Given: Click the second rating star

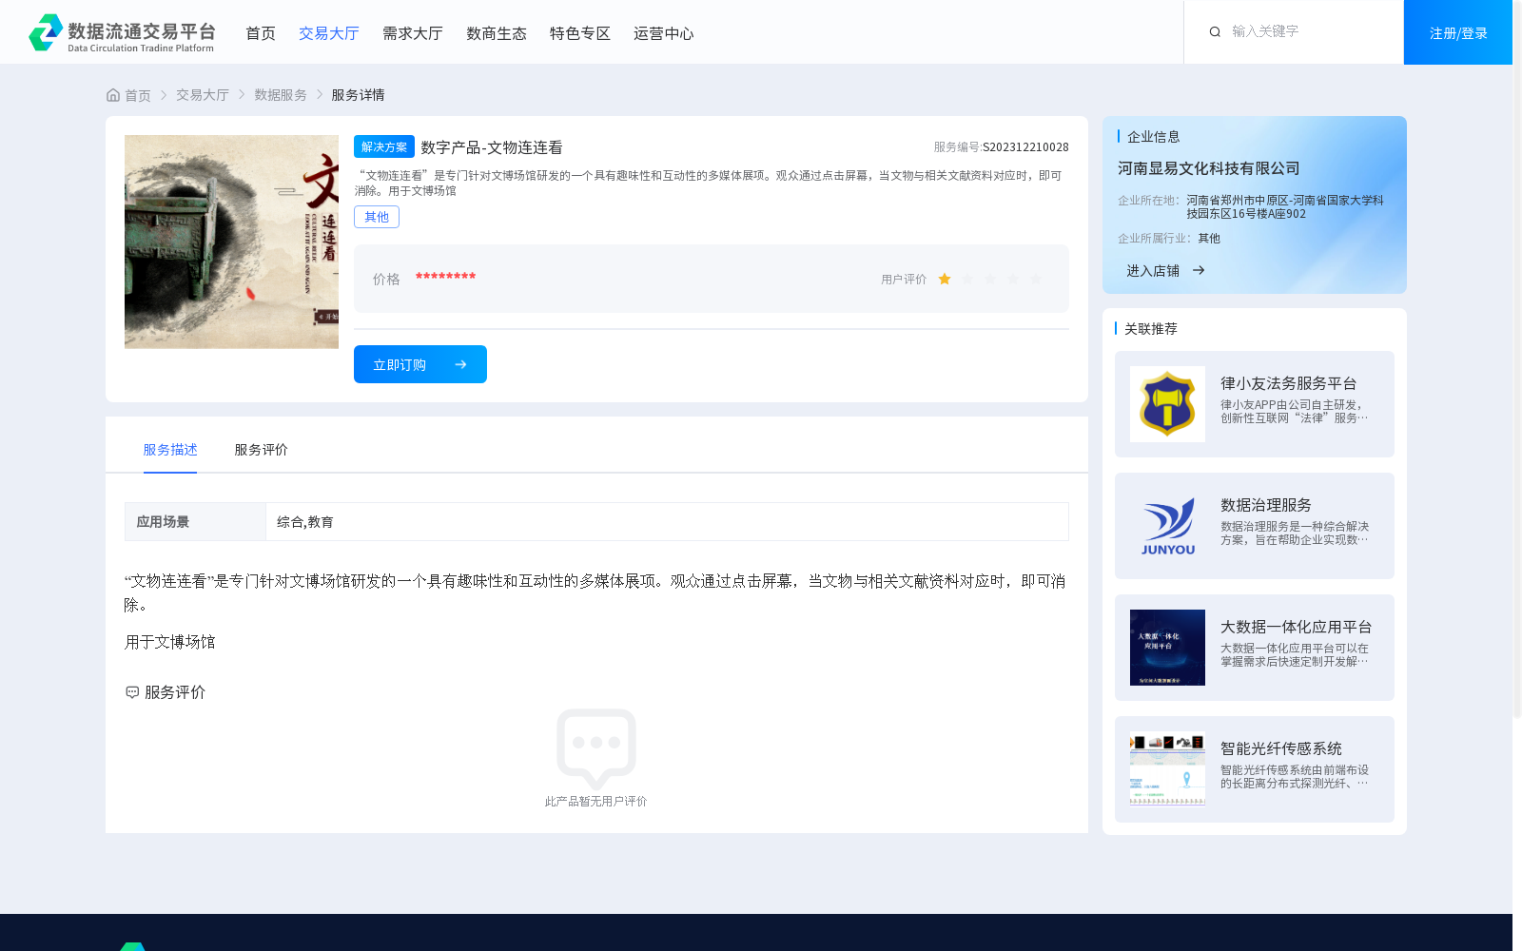Looking at the screenshot, I should tap(967, 279).
